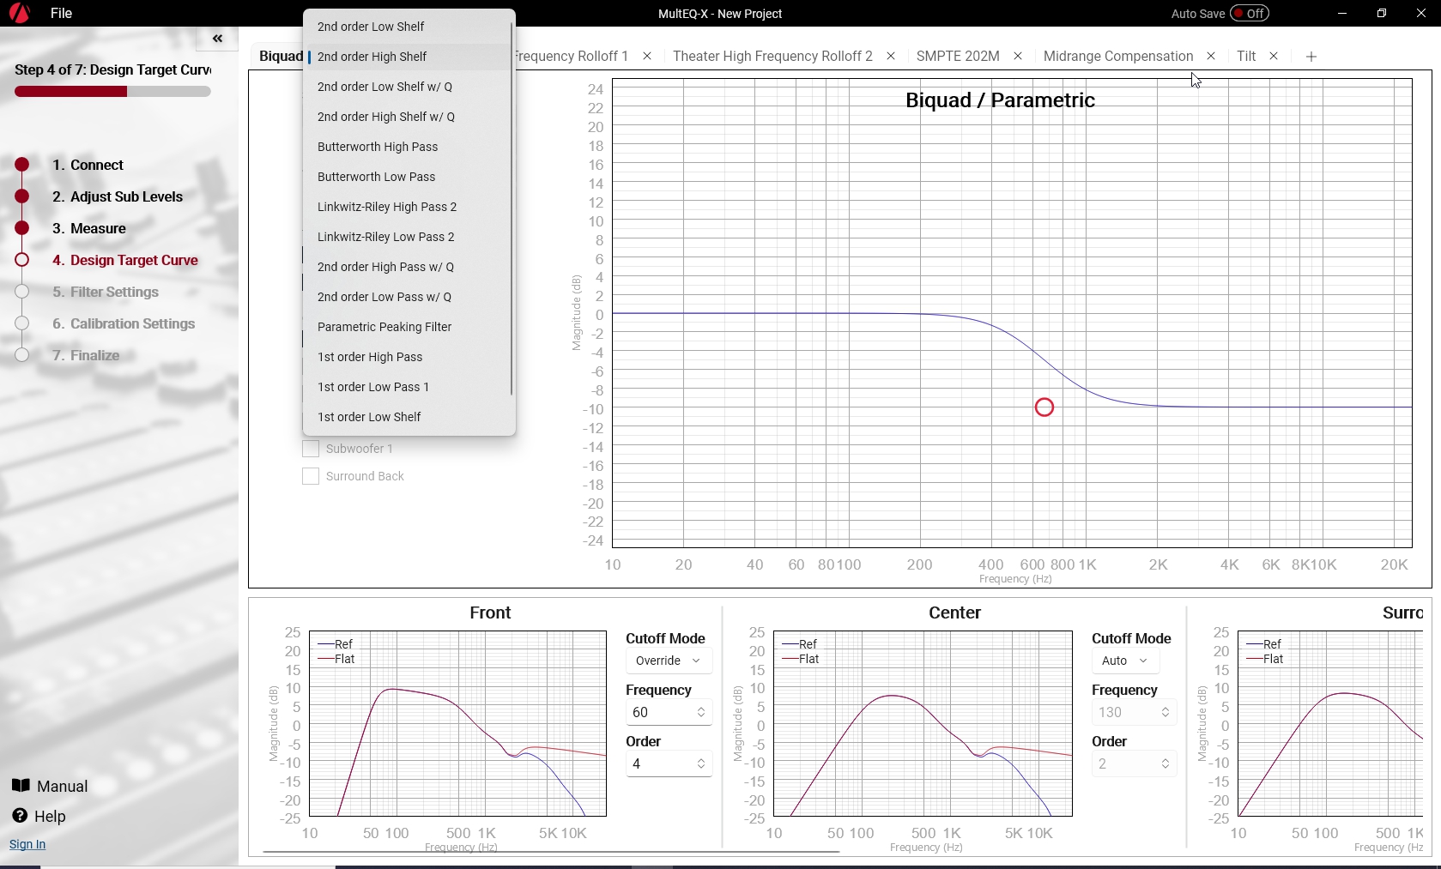The image size is (1441, 869).
Task: Choose 2nd order High Shelf w/ Q
Action: (407, 117)
